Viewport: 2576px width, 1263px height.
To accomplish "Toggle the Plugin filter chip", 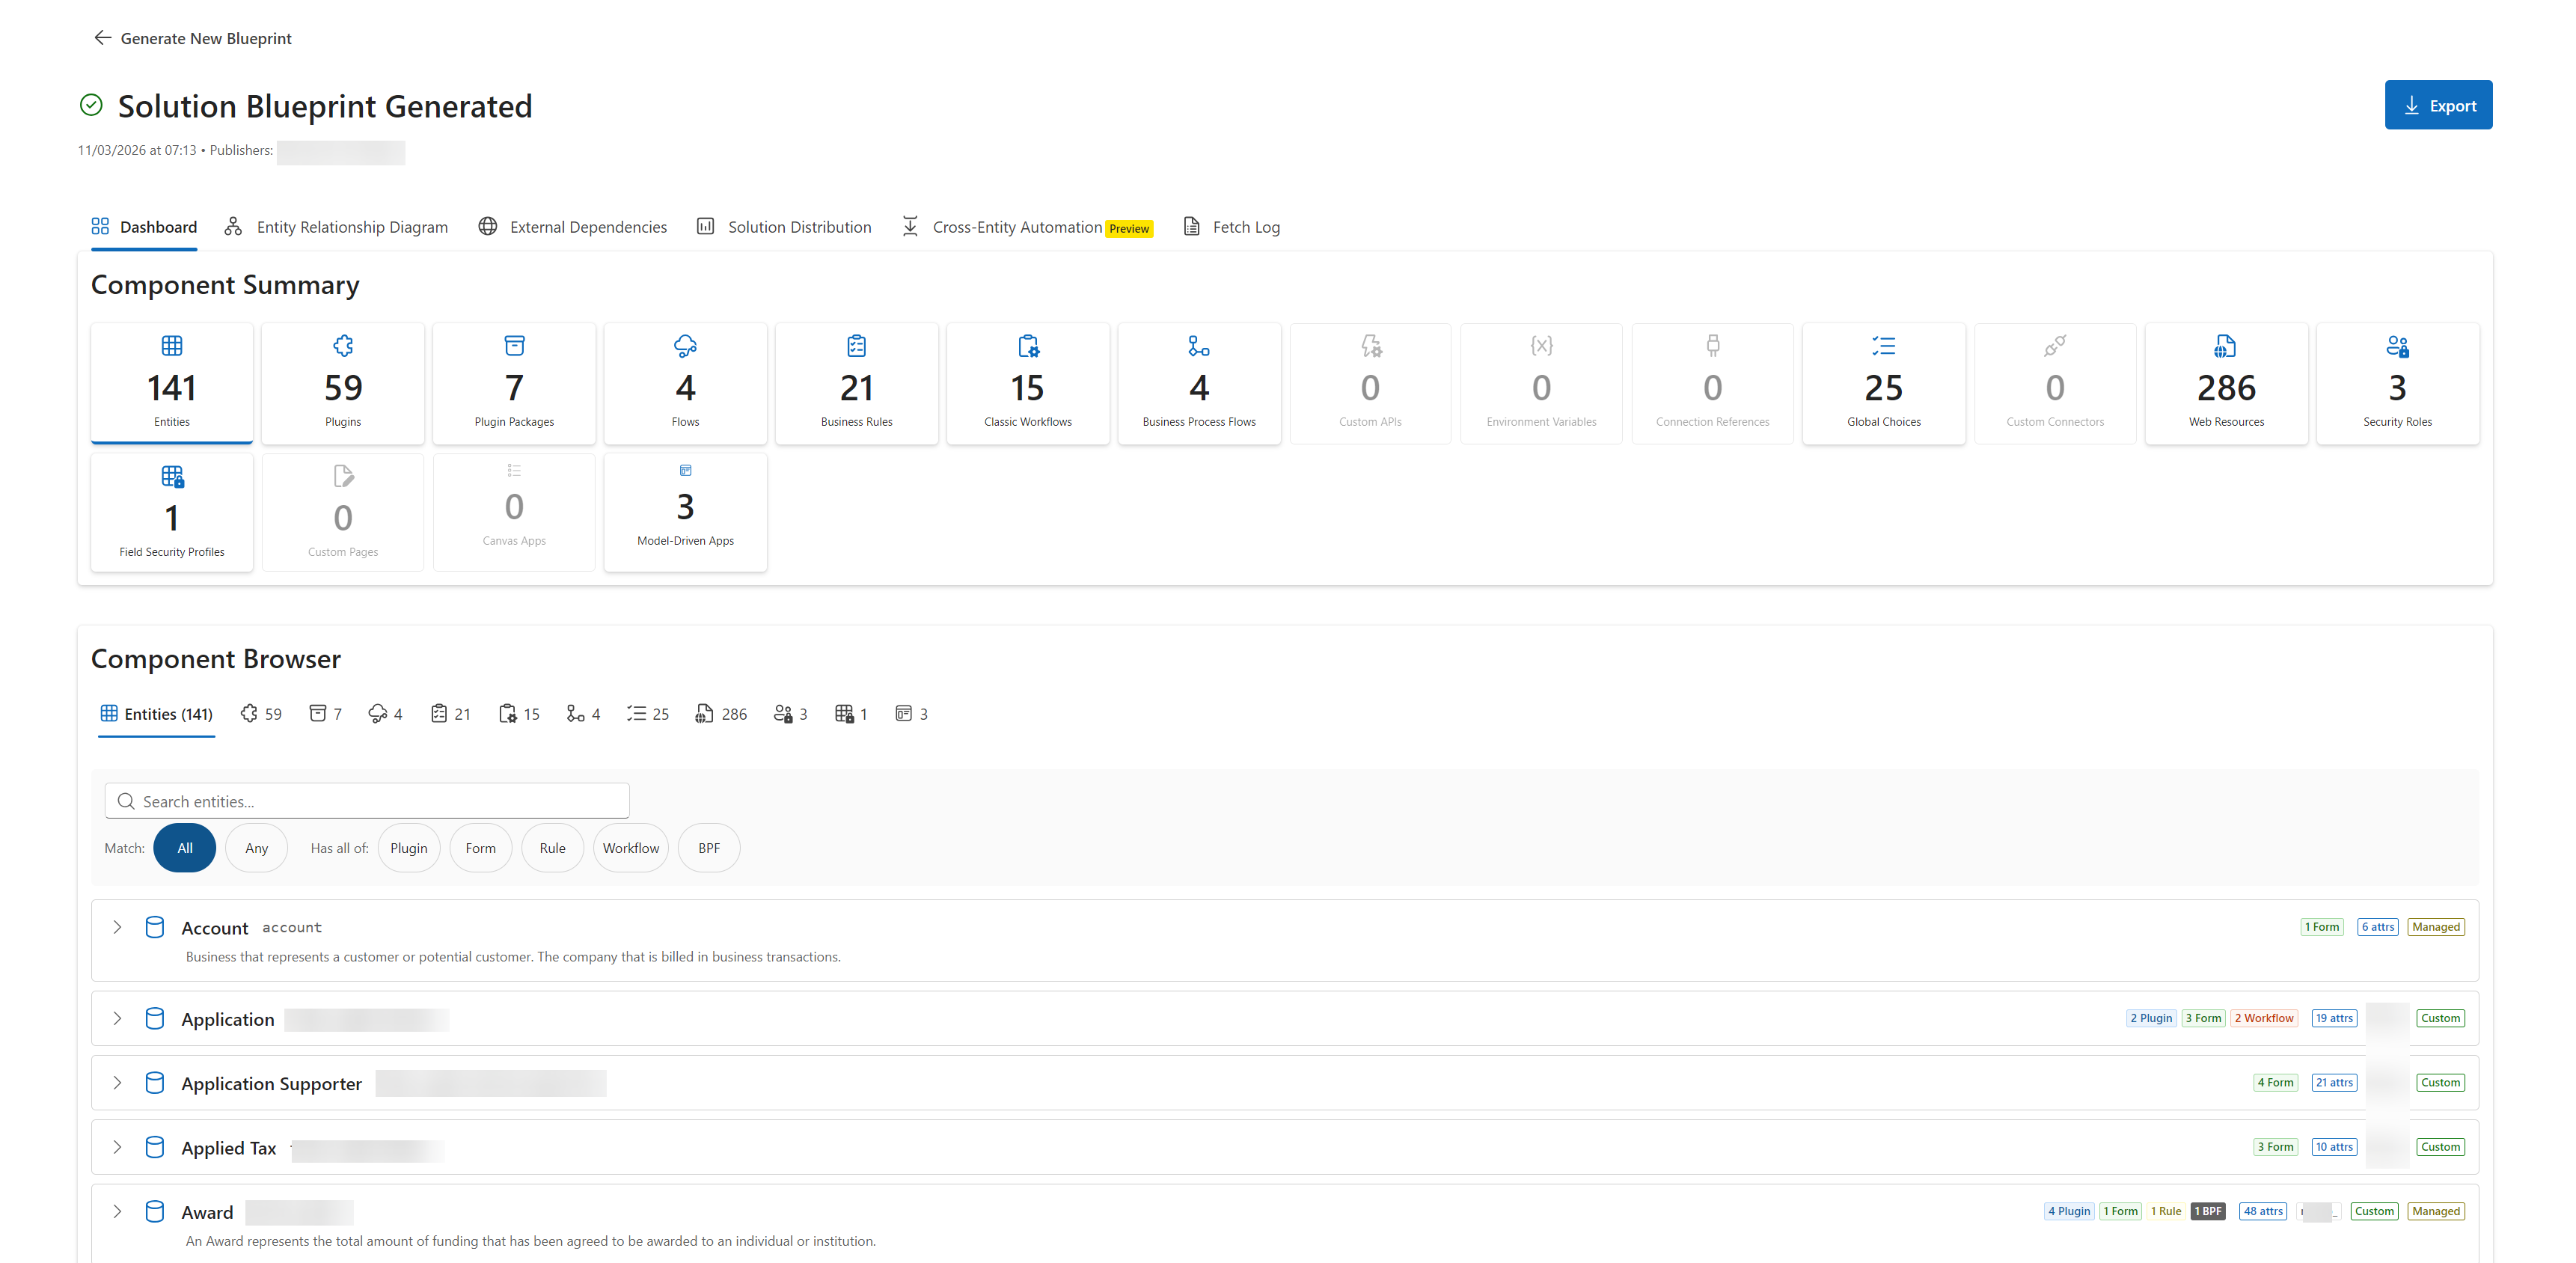I will pyautogui.click(x=409, y=848).
